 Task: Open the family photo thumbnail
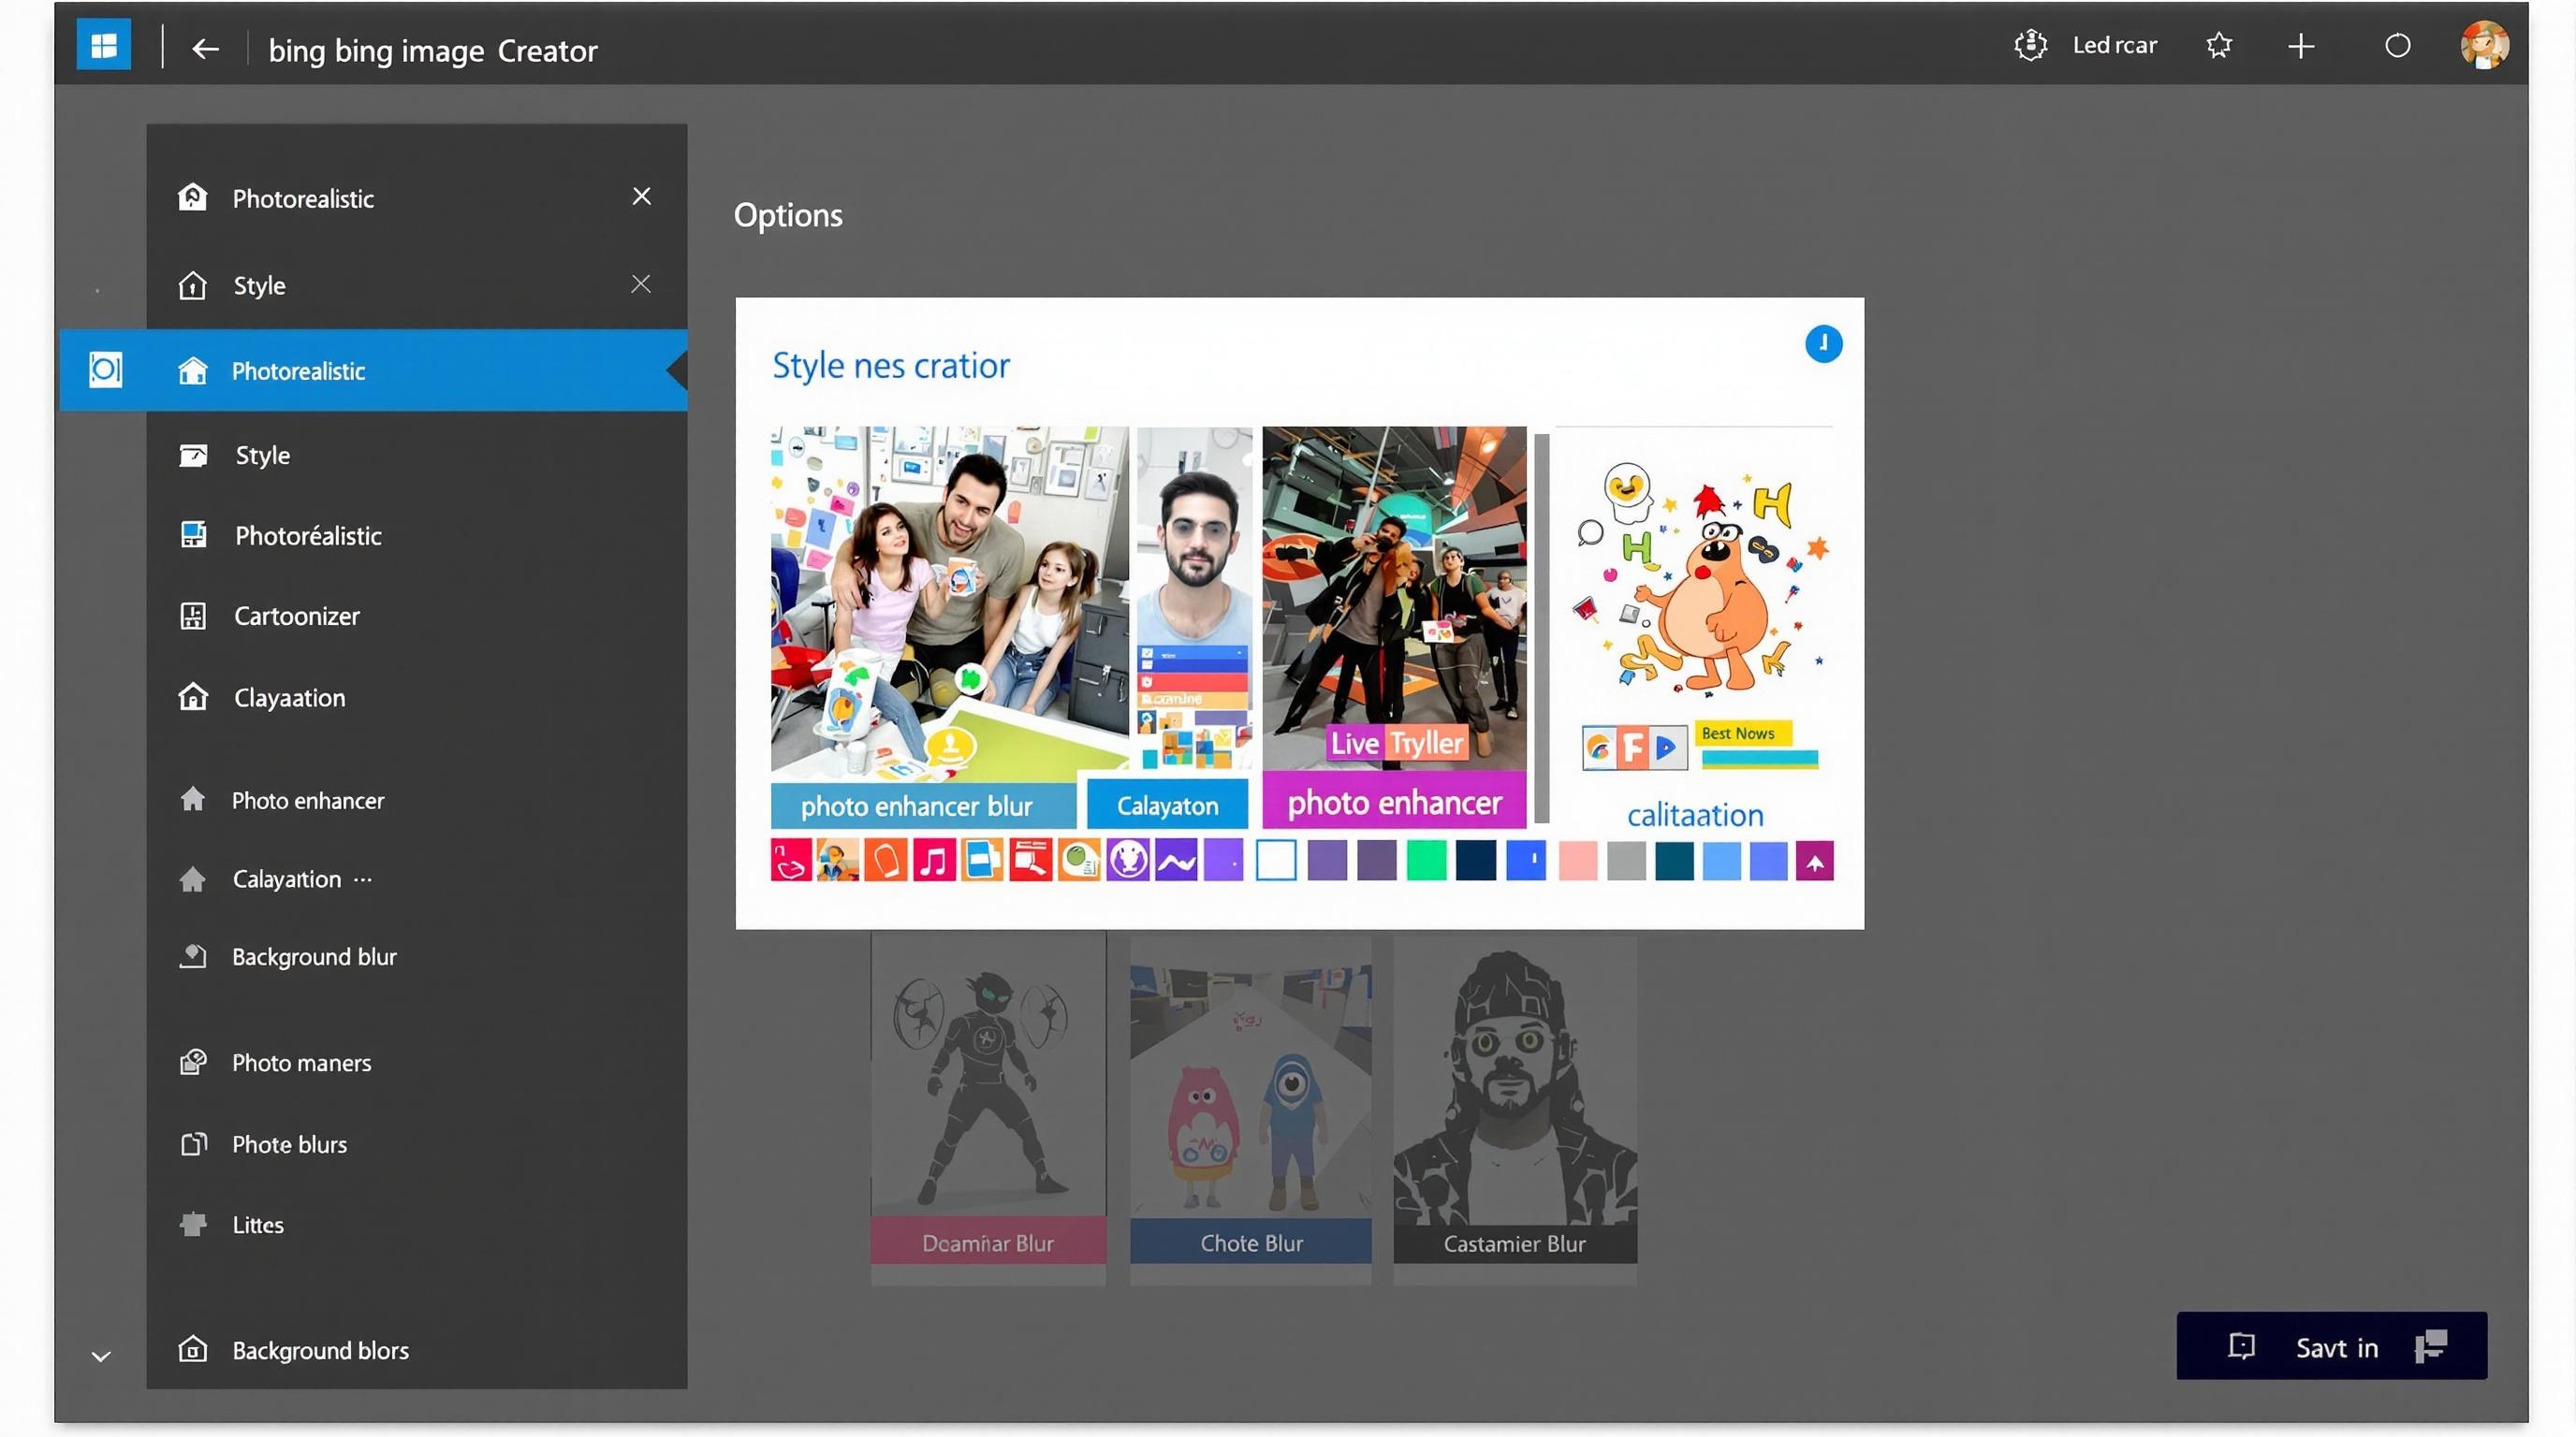[949, 602]
